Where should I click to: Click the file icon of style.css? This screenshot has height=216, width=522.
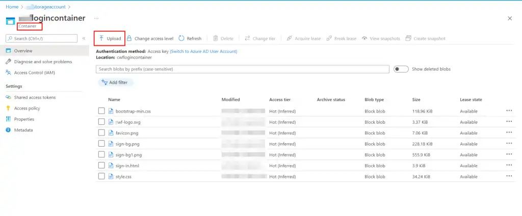[111, 176]
